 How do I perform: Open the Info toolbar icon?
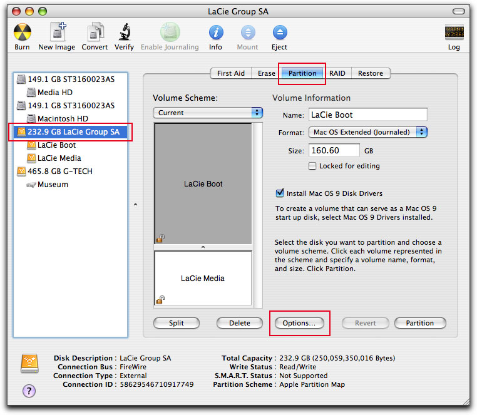[215, 33]
